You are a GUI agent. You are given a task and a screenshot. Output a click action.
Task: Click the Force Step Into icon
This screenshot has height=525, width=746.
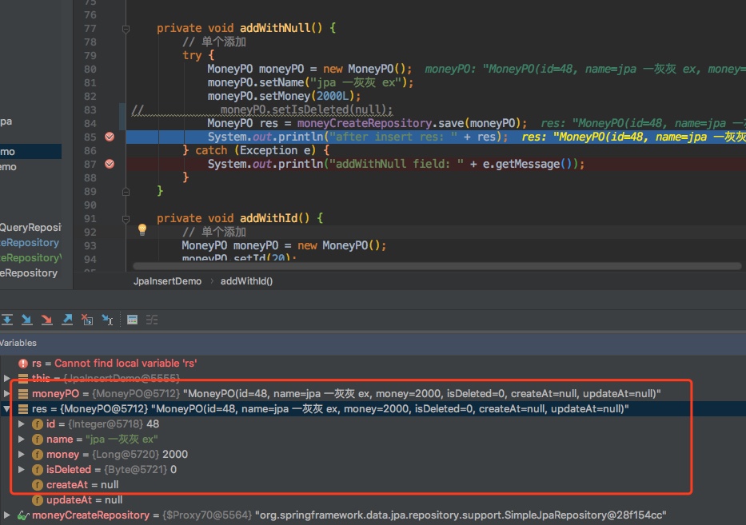tap(46, 320)
